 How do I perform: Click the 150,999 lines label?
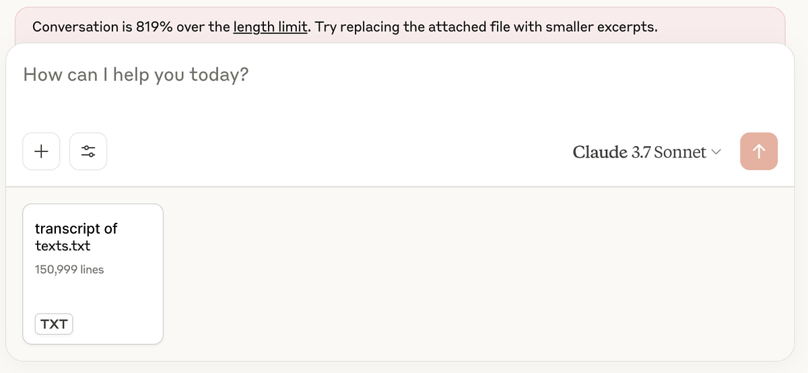pyautogui.click(x=69, y=269)
